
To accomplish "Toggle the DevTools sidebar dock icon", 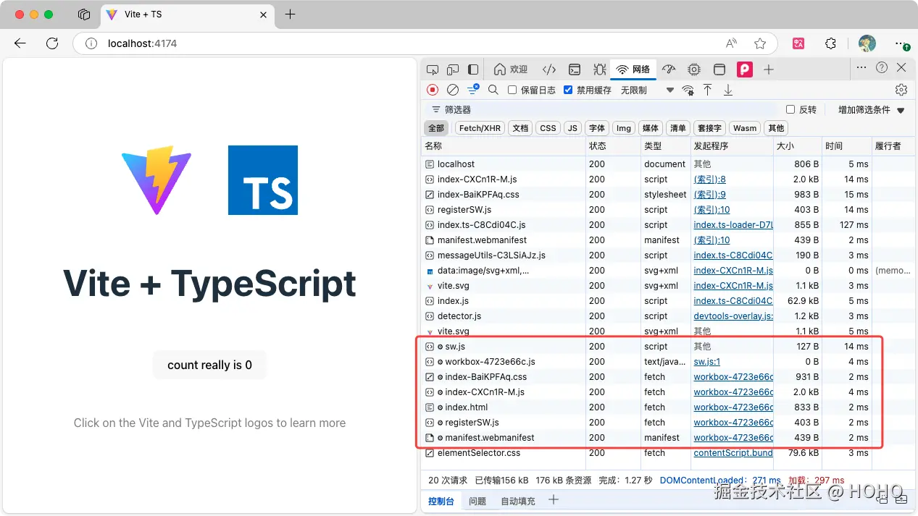I will pyautogui.click(x=473, y=69).
